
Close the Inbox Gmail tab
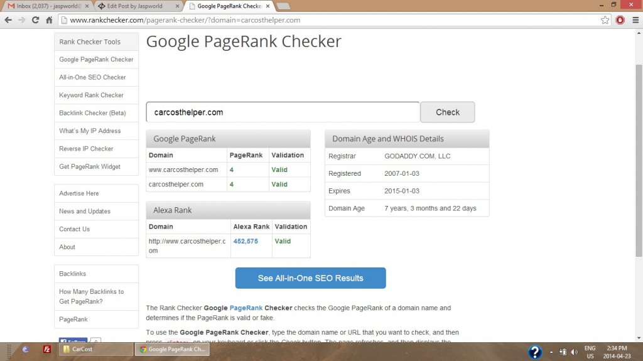click(87, 6)
